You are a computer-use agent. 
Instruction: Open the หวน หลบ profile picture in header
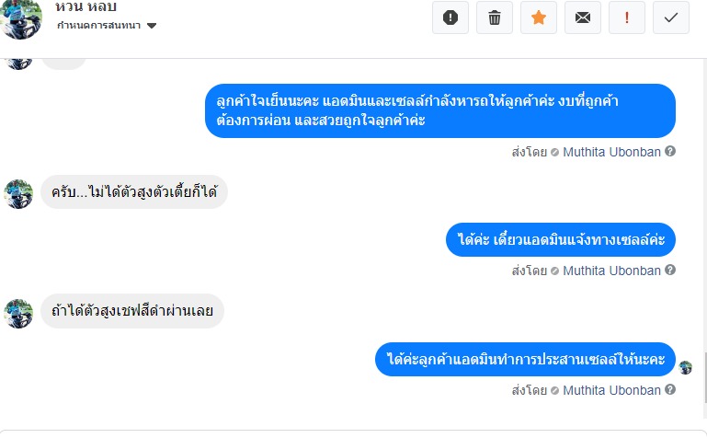pyautogui.click(x=22, y=18)
